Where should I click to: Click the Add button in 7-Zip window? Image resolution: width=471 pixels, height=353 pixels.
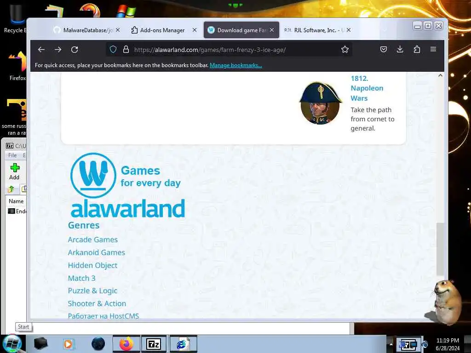point(14,172)
